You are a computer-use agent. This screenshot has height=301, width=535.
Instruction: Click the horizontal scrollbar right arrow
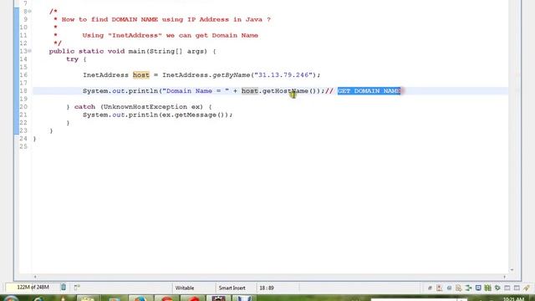point(504,277)
